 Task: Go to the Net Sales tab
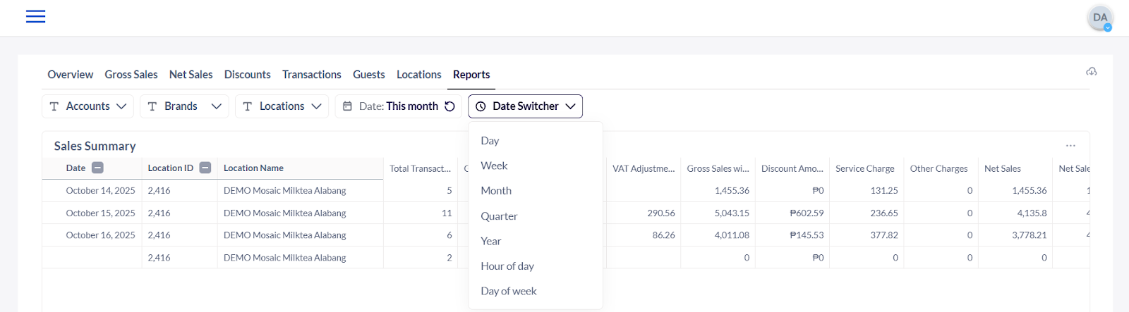point(191,75)
